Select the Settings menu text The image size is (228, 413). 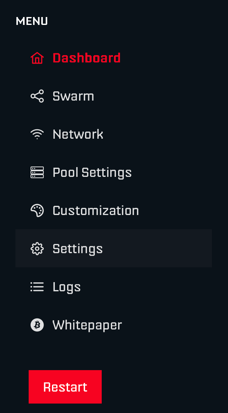point(77,249)
